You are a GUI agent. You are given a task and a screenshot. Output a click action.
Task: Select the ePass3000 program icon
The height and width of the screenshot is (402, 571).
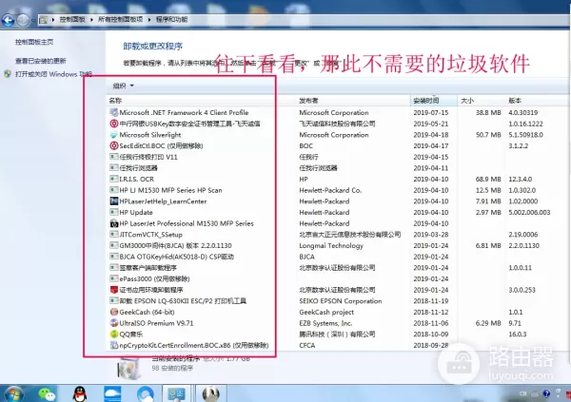114,278
